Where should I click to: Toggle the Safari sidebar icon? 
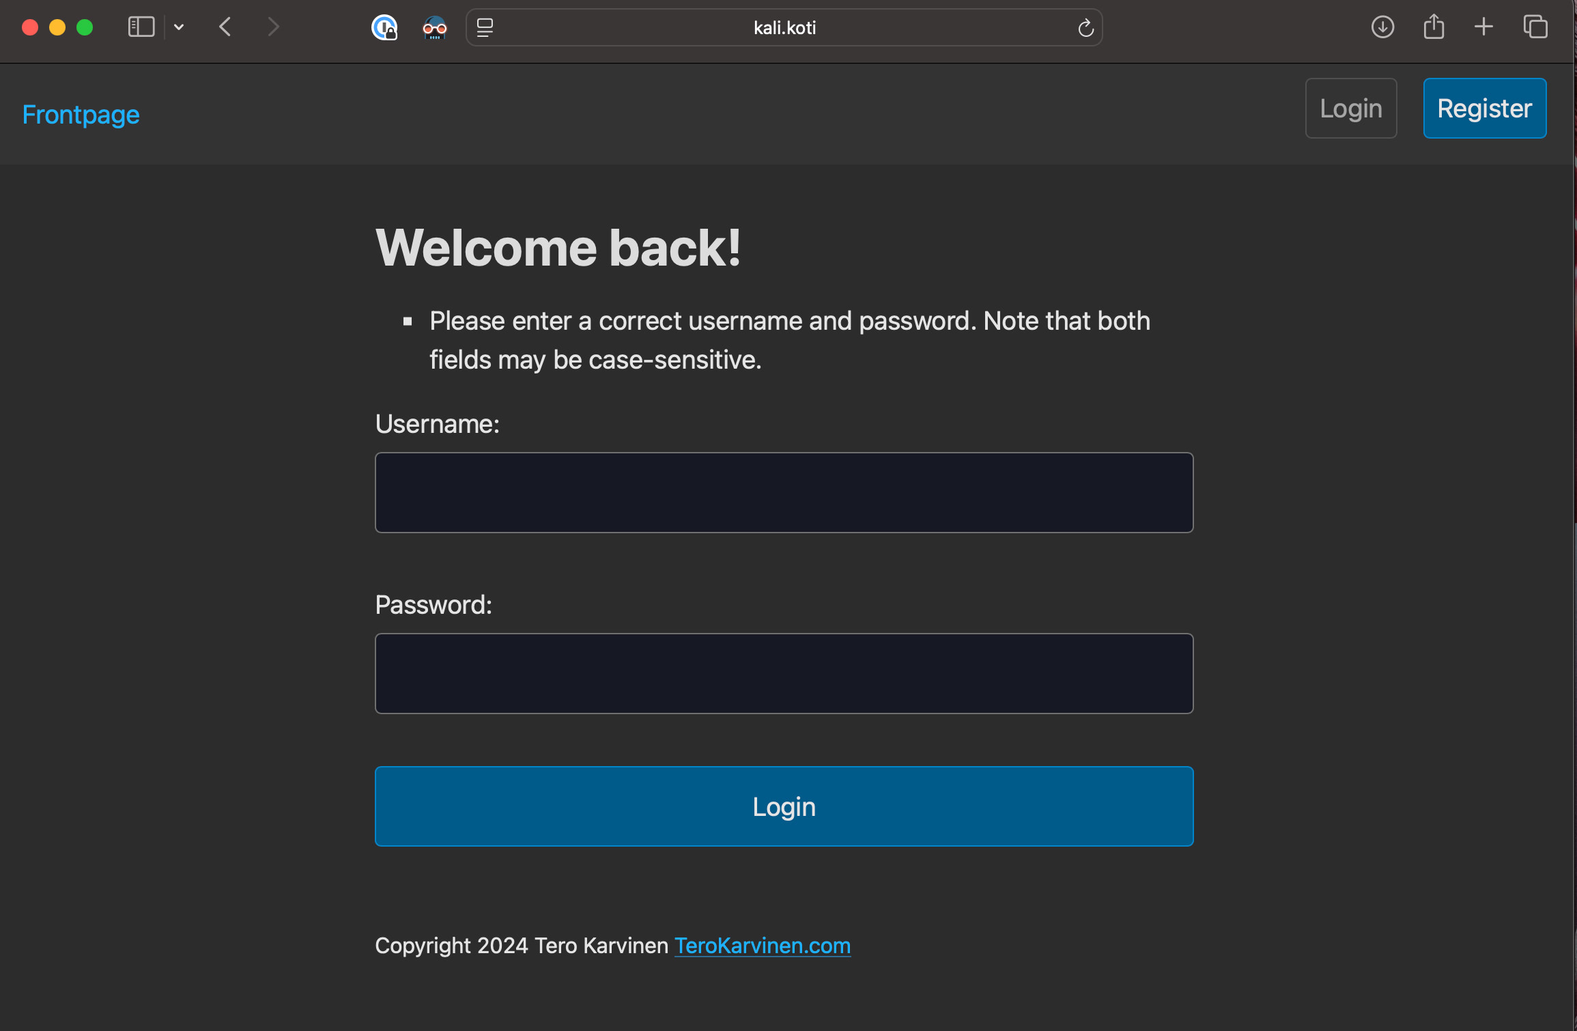coord(141,27)
